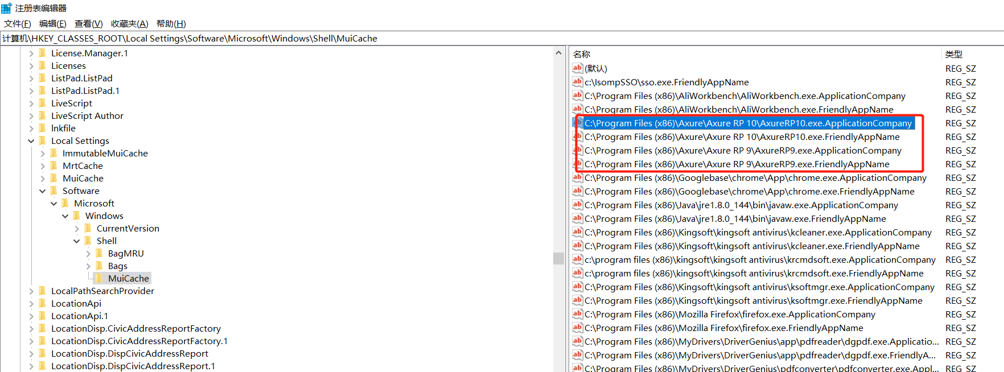This screenshot has width=1004, height=372.
Task: Select the LiveScript folder icon
Action: [42, 103]
